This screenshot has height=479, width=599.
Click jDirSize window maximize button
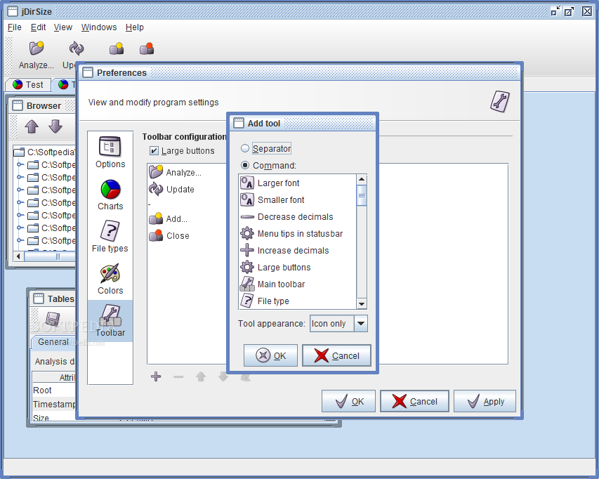pyautogui.click(x=570, y=11)
